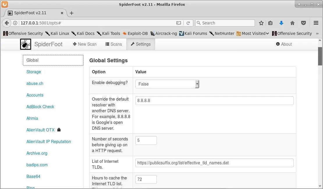Open Ahmia module settings
The width and height of the screenshot is (323, 189).
[32, 118]
